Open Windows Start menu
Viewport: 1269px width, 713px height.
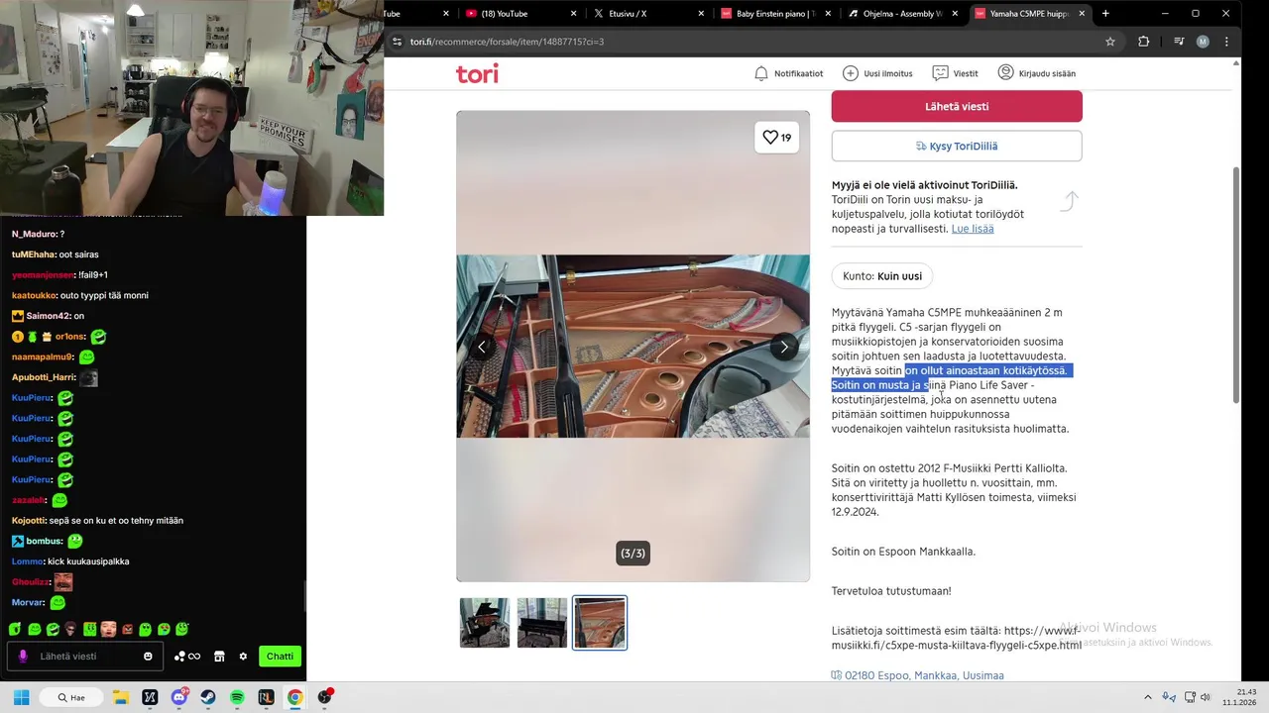[x=21, y=697]
